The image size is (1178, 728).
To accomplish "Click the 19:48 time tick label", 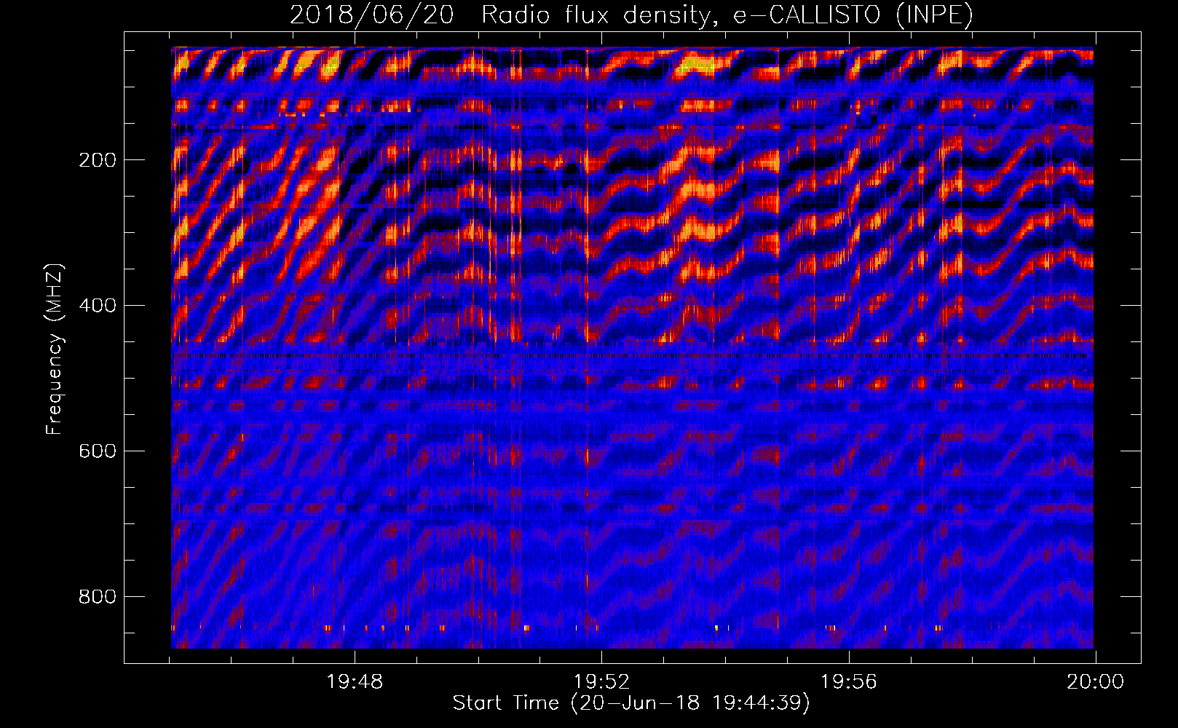I will tap(355, 682).
